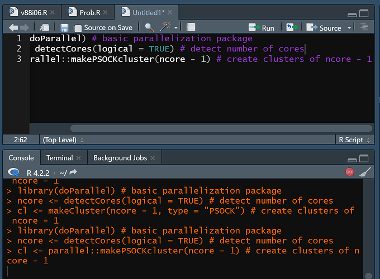Maximize the console pane
The height and width of the screenshot is (279, 380).
pyautogui.click(x=364, y=158)
